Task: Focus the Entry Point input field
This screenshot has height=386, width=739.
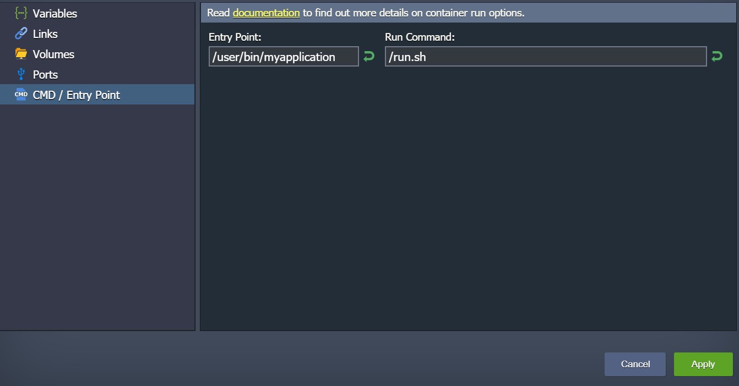Action: pos(284,57)
